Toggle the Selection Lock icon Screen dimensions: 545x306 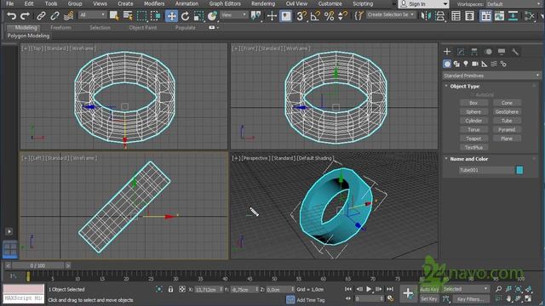pos(170,289)
